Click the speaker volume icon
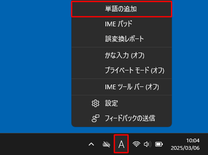The height and width of the screenshot is (155, 208). [x=148, y=144]
